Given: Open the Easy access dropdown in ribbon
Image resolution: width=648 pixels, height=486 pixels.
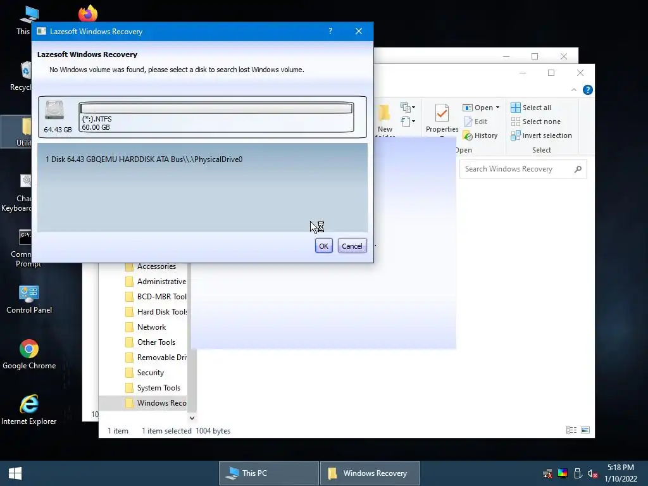Looking at the screenshot, I should click(408, 121).
